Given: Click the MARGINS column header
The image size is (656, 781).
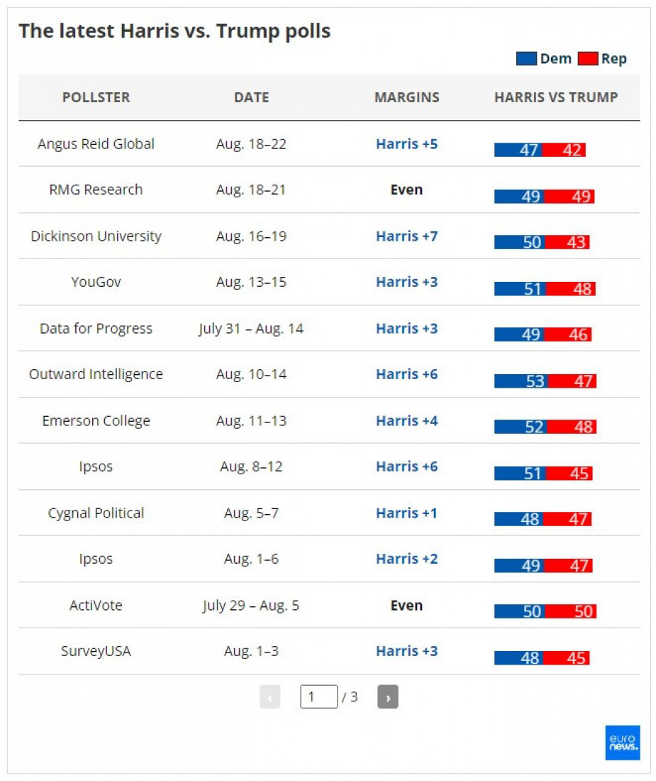Looking at the screenshot, I should 407,97.
